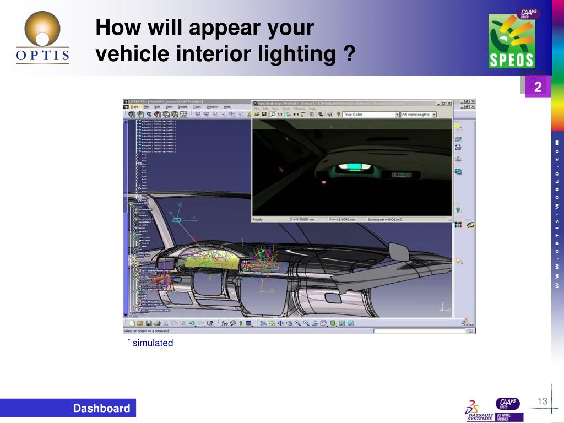564x423 pixels.
Task: Click the eye sensor icon in right toolbar
Action: pyautogui.click(x=470, y=225)
